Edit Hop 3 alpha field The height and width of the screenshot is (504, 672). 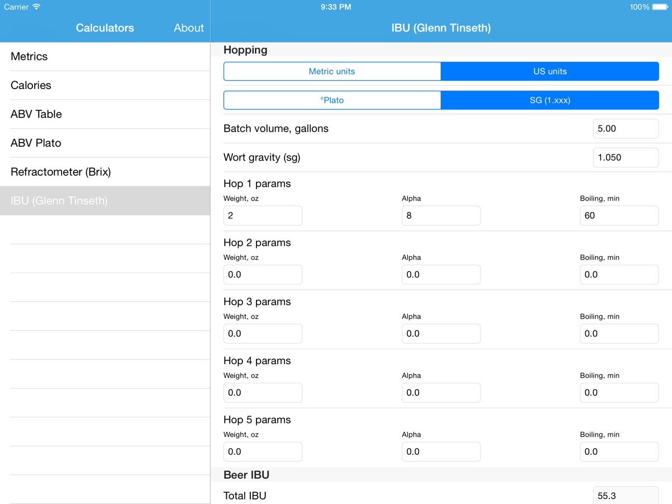[x=441, y=334]
